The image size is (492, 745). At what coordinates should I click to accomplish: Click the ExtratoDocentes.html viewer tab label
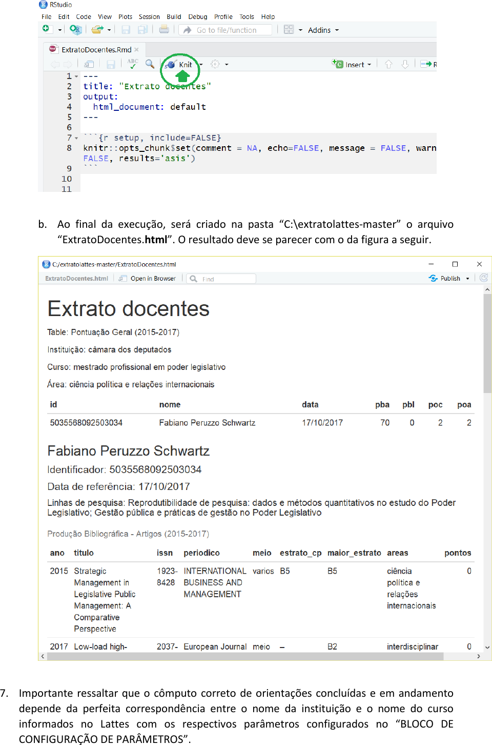coord(76,279)
